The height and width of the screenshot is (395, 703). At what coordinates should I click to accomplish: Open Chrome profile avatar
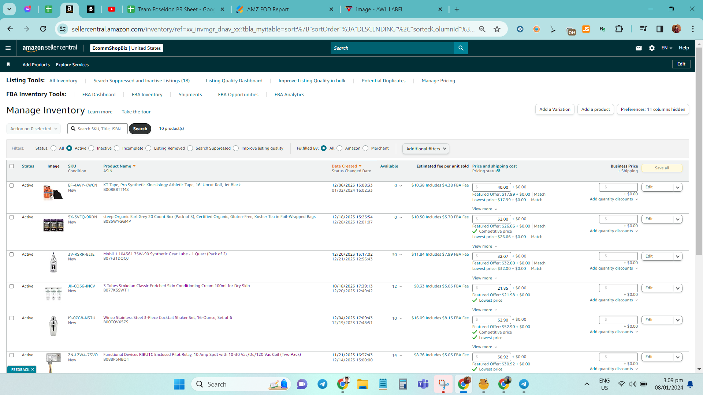tap(676, 29)
